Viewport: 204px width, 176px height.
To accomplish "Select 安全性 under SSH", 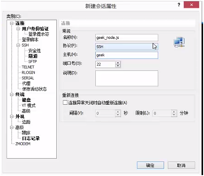I will pyautogui.click(x=34, y=51).
